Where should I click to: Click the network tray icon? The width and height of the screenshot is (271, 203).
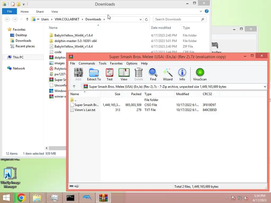click(x=240, y=198)
